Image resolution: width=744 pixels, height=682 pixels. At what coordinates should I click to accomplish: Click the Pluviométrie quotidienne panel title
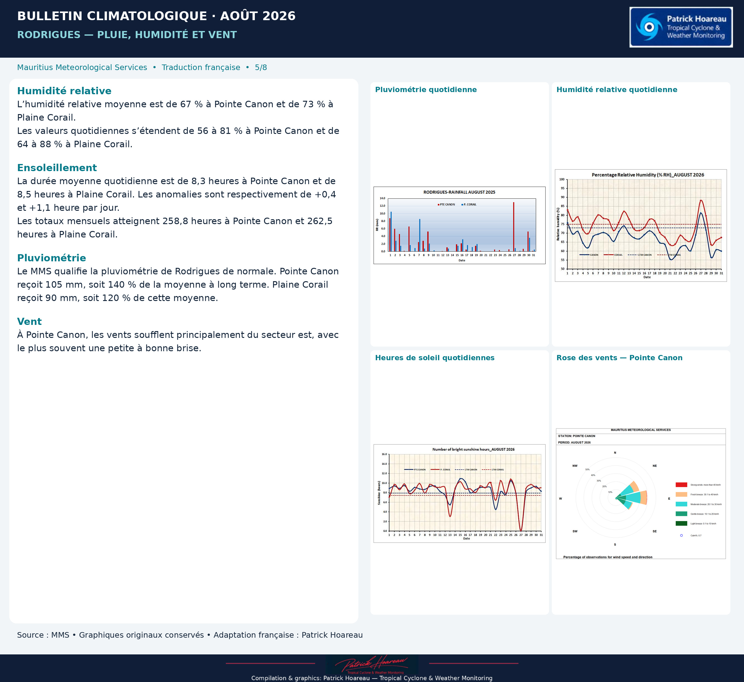tap(426, 90)
